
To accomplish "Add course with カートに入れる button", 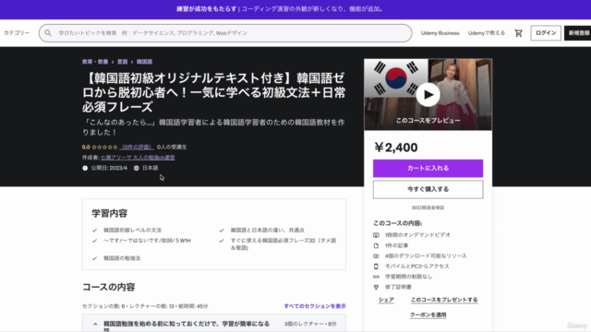I will (428, 168).
